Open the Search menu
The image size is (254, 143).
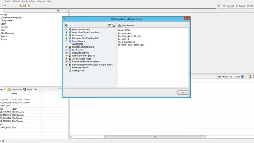(x=8, y=1)
